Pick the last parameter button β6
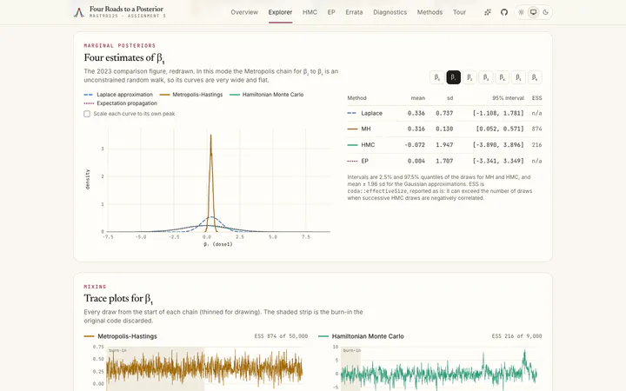The image size is (626, 391). [x=535, y=77]
